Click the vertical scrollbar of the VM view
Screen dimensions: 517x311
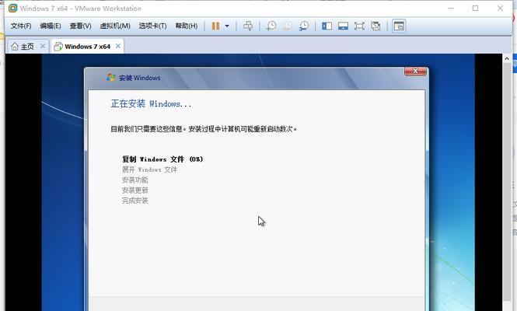point(507,181)
